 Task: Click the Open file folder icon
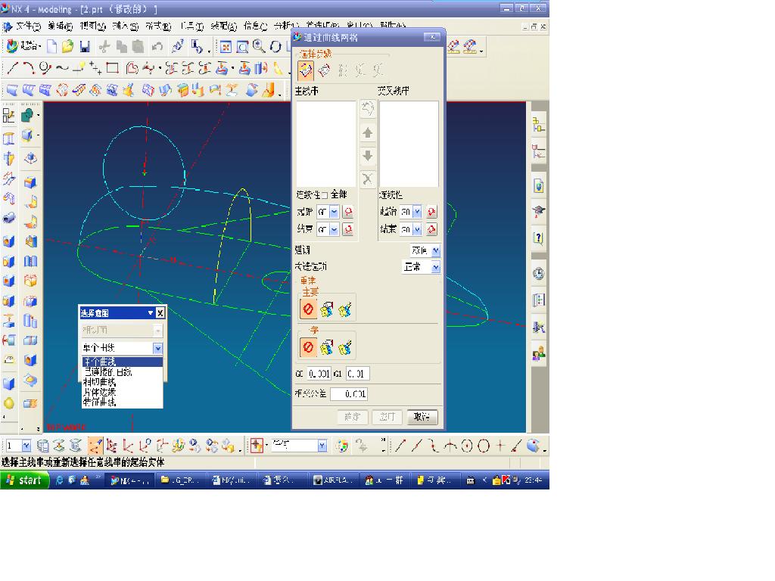(67, 47)
